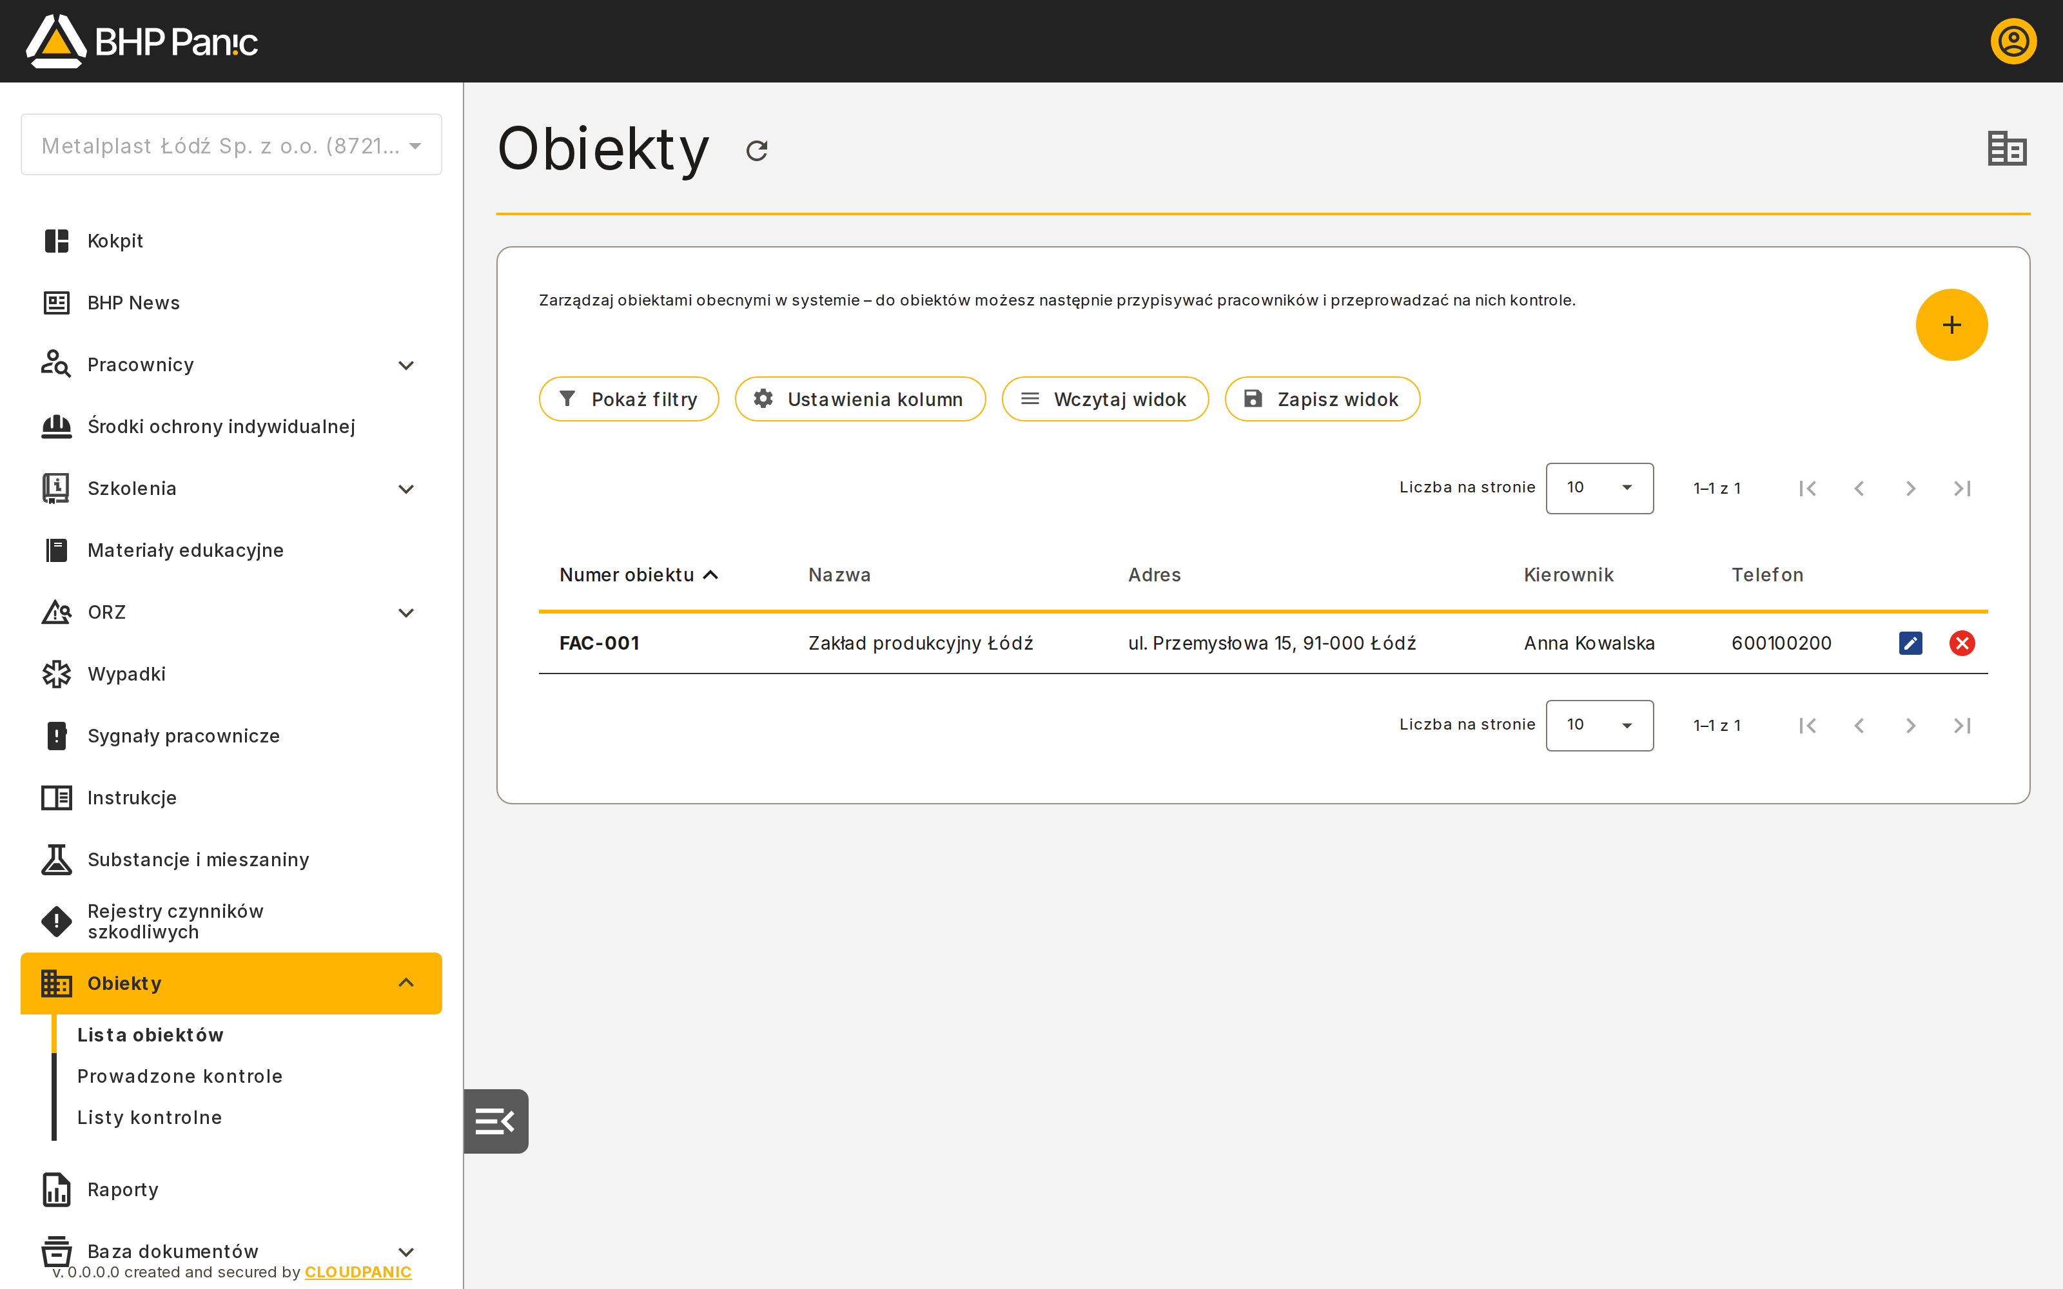The width and height of the screenshot is (2063, 1289).
Task: Refresh the Obiekty list
Action: [x=757, y=151]
